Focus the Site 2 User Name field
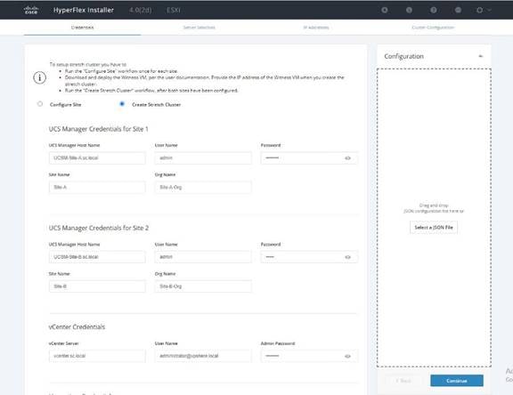513x395 pixels. [203, 257]
